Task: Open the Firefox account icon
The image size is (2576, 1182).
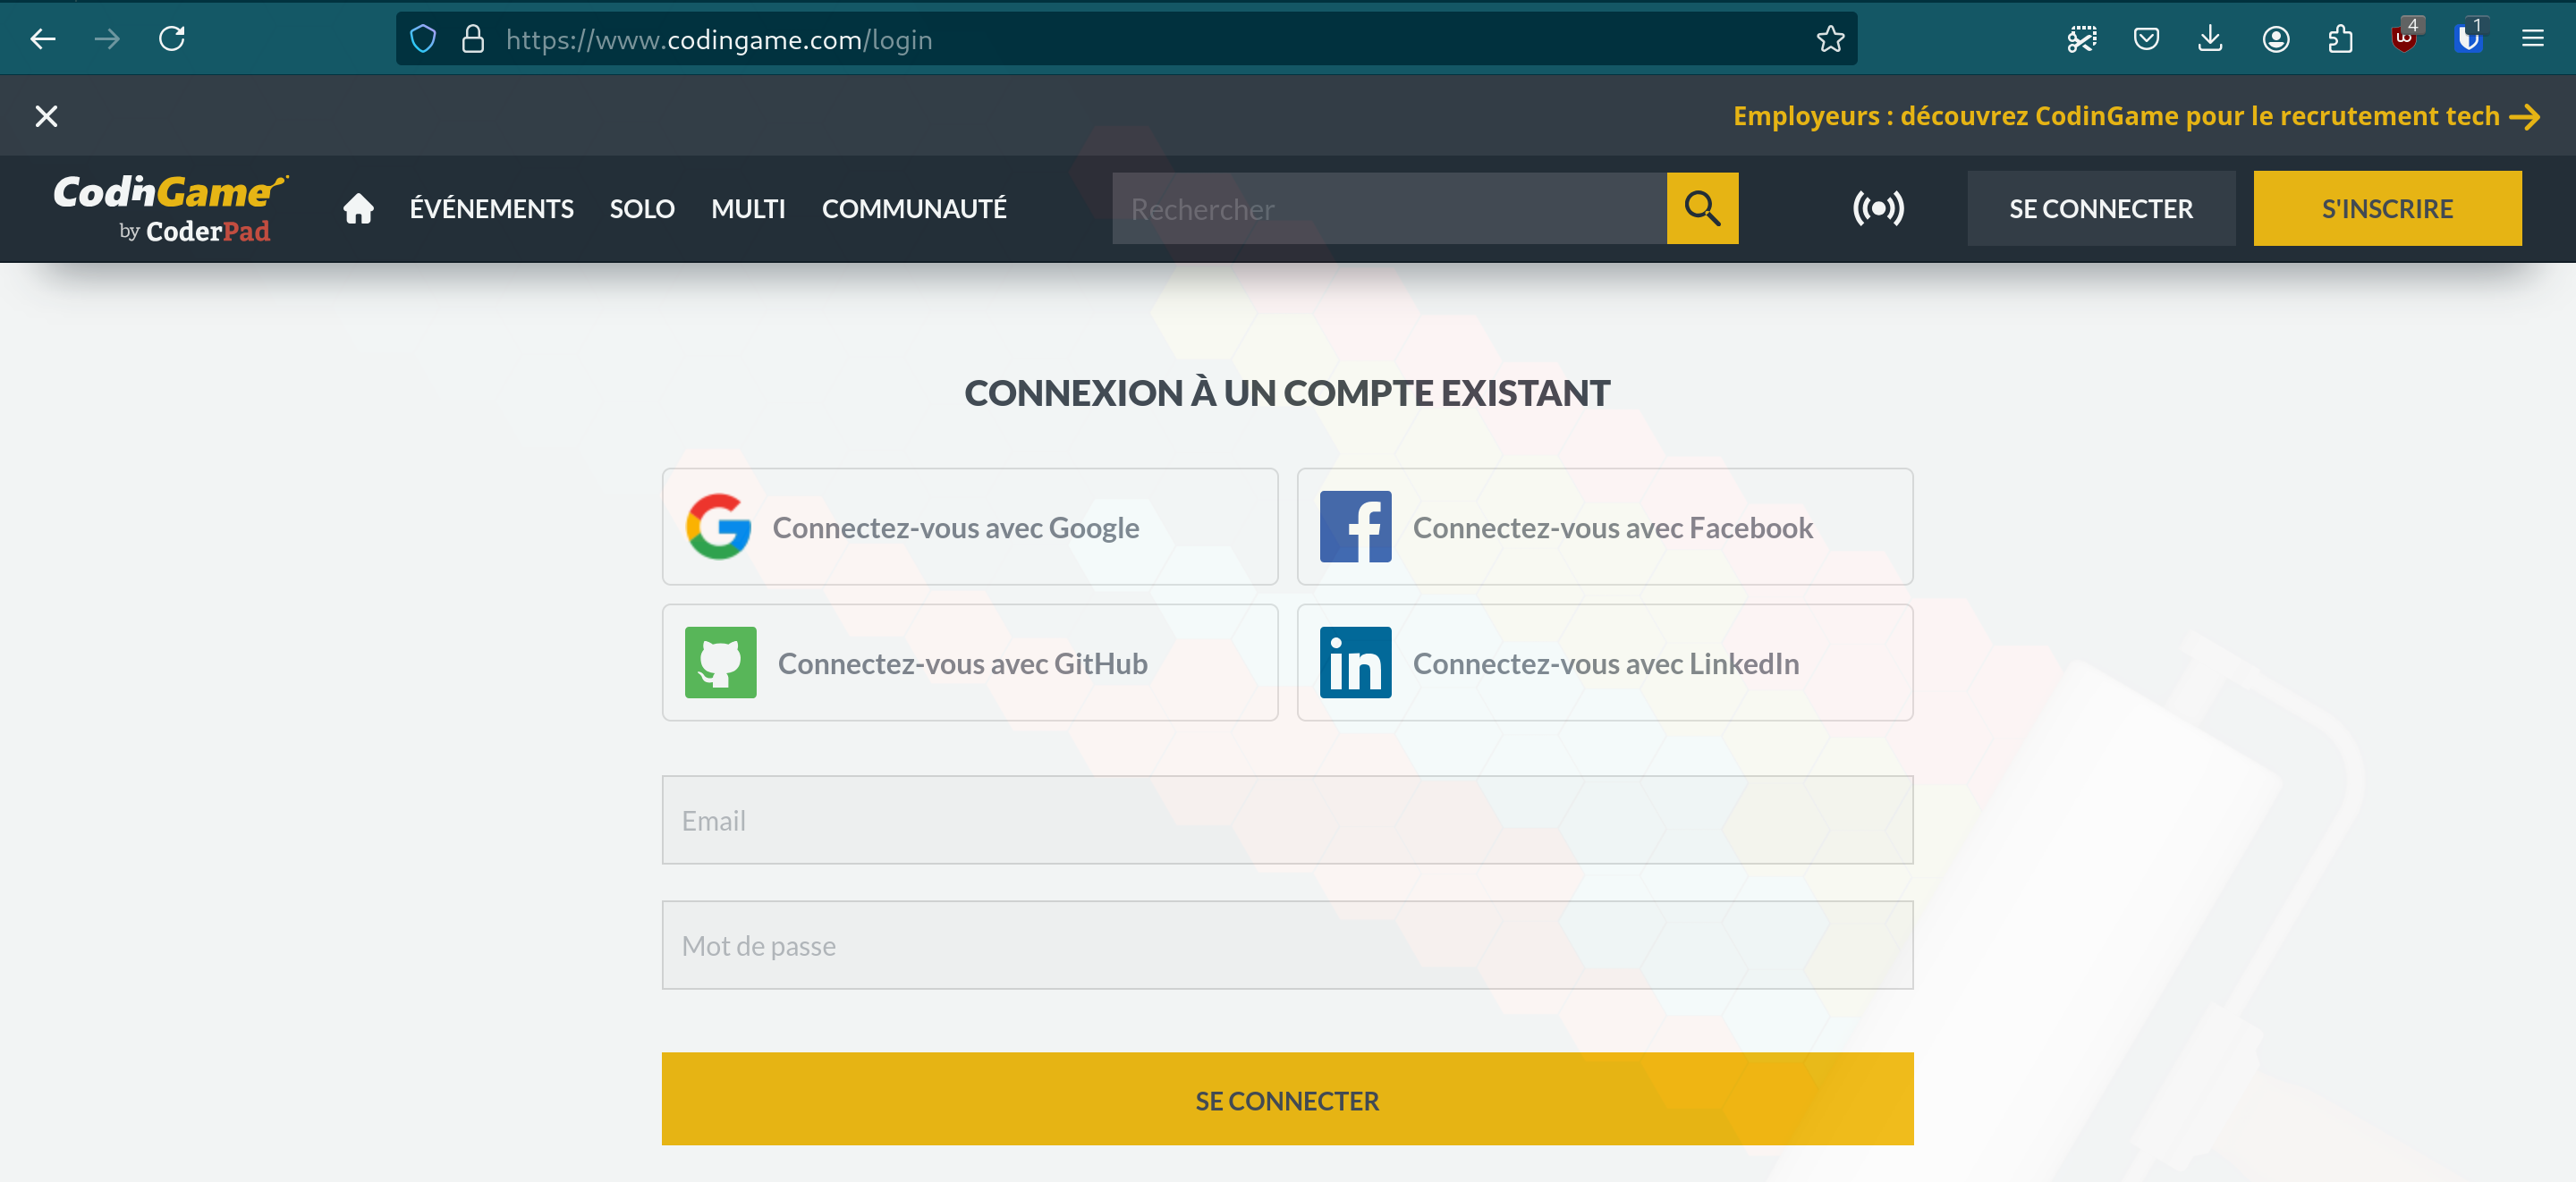Action: pos(2275,39)
